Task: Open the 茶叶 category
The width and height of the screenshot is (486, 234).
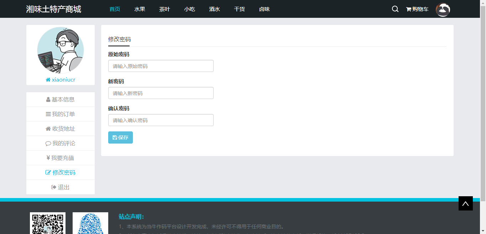Action: click(164, 9)
